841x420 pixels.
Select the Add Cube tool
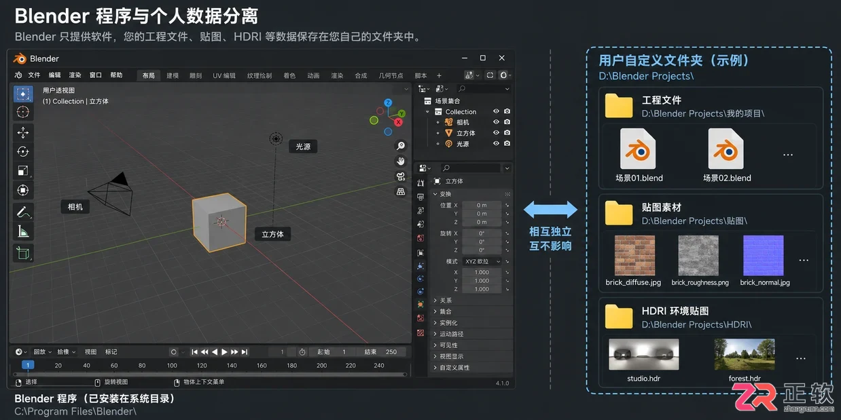point(23,254)
